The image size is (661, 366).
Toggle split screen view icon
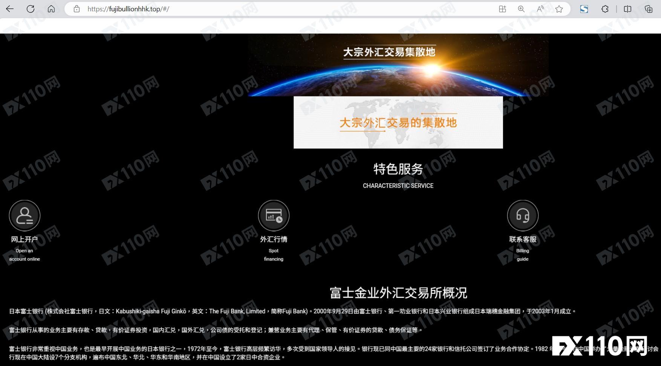click(627, 9)
